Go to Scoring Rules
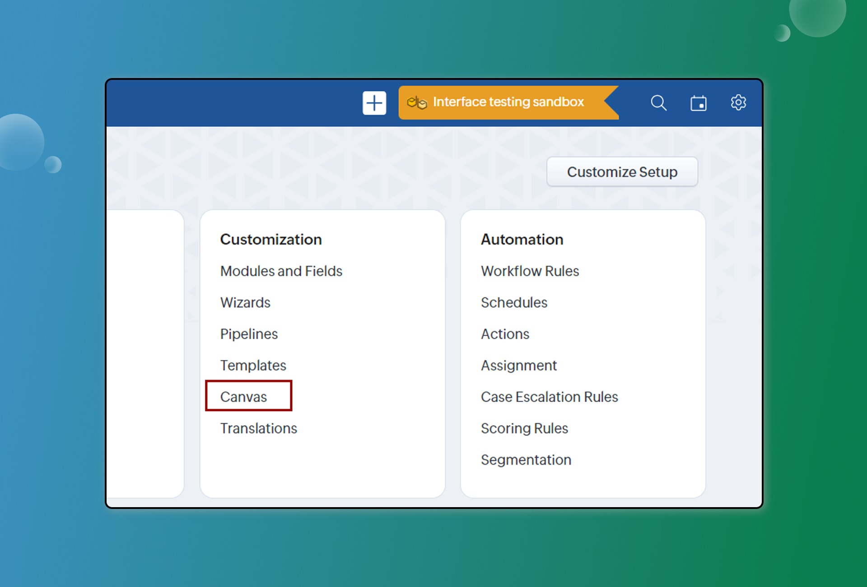This screenshot has width=867, height=587. point(524,428)
